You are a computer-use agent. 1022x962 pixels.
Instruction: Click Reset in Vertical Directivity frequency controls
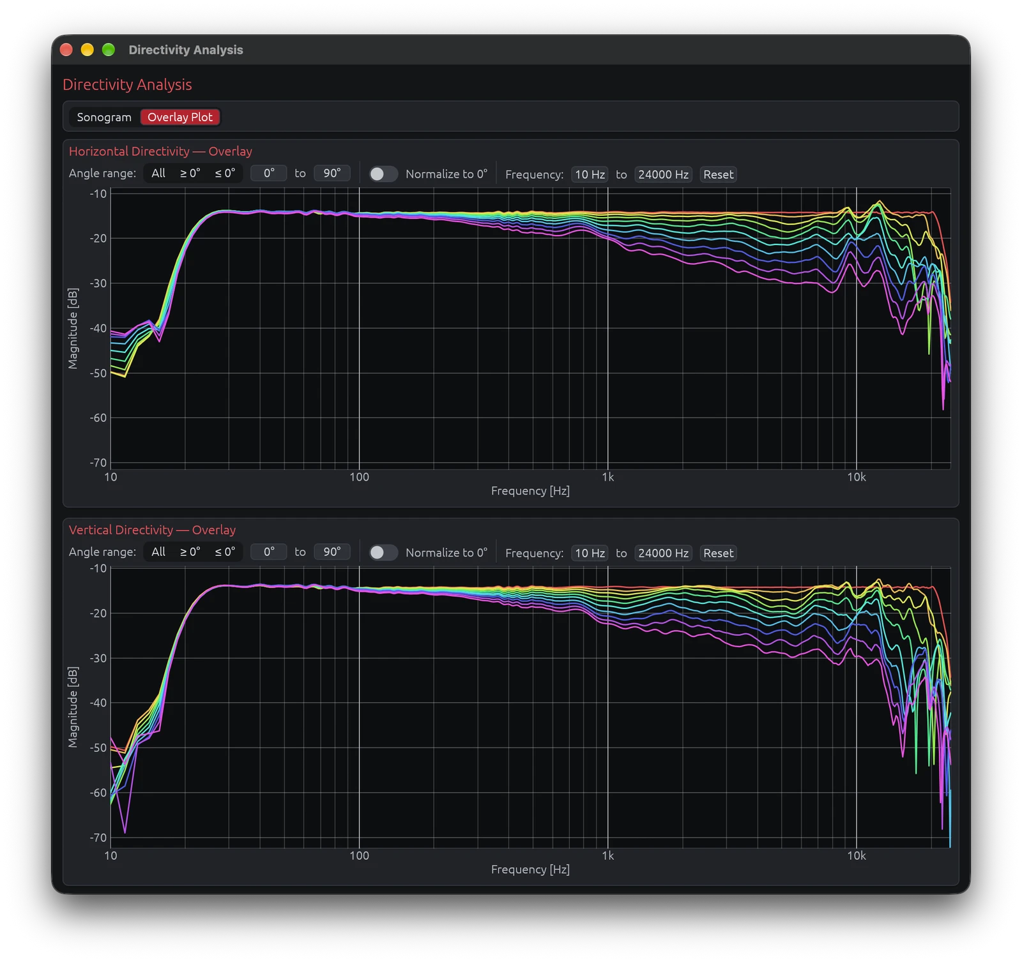(718, 553)
